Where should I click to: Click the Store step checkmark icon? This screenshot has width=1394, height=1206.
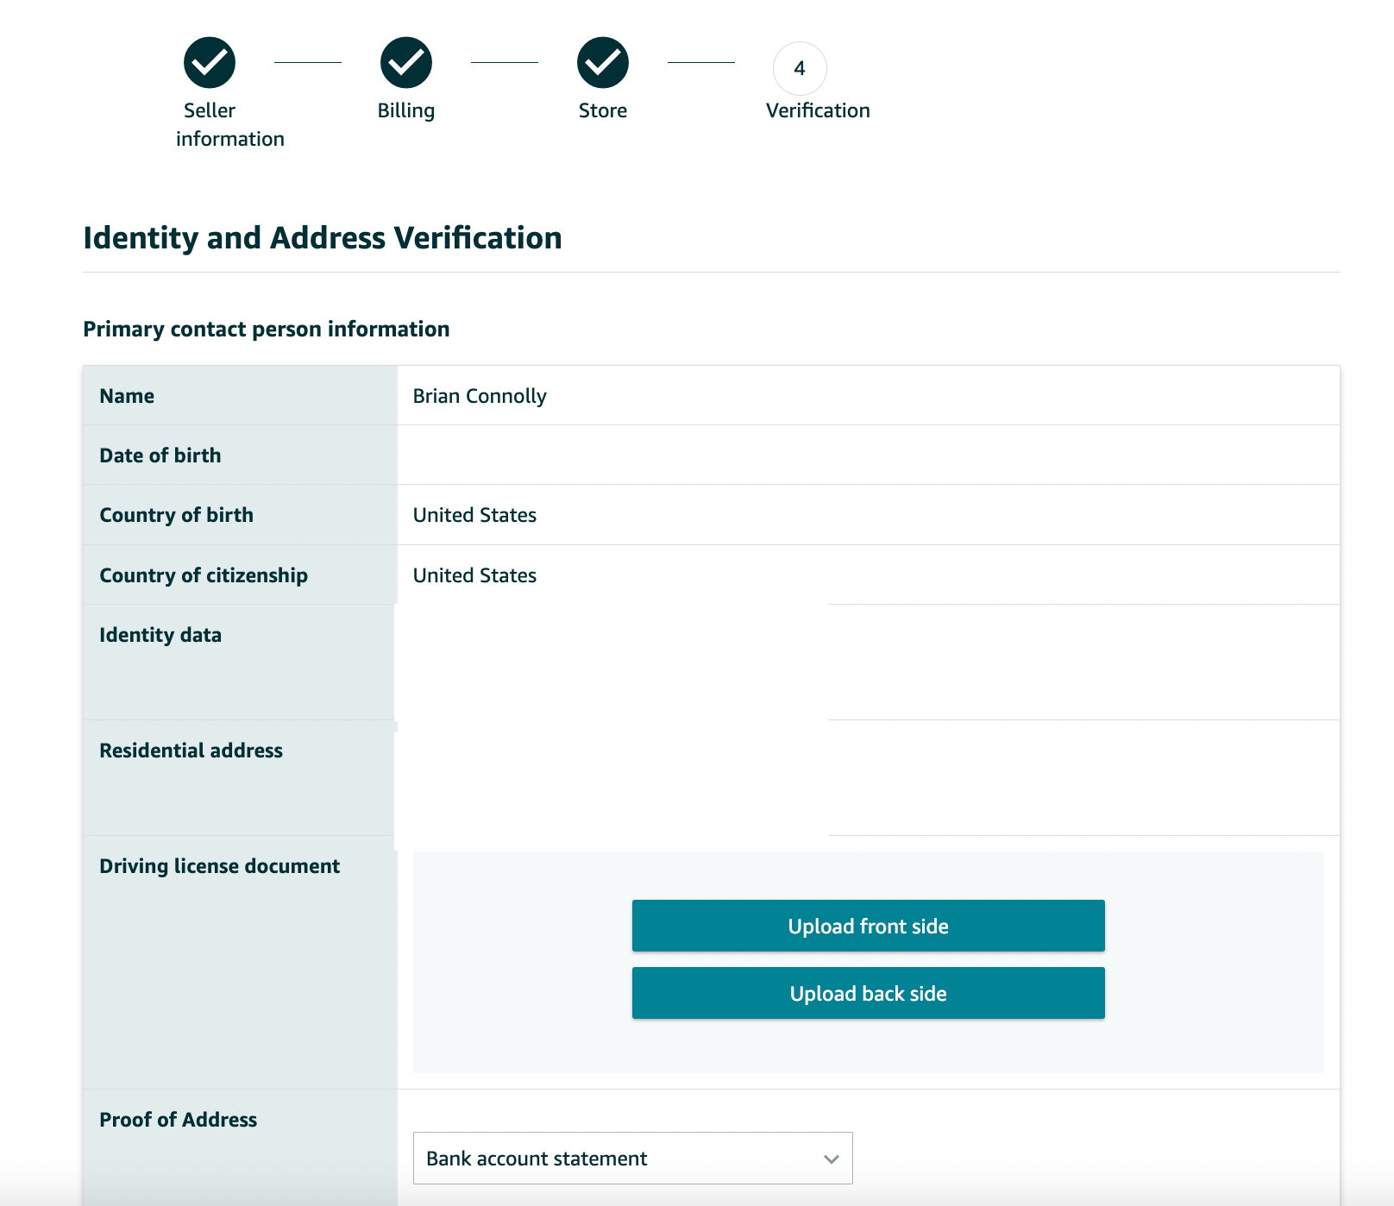pyautogui.click(x=603, y=62)
